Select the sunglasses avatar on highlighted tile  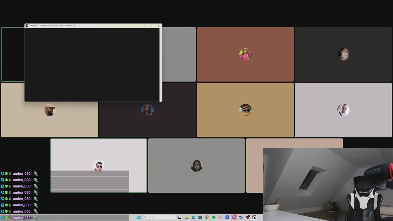coord(99,166)
